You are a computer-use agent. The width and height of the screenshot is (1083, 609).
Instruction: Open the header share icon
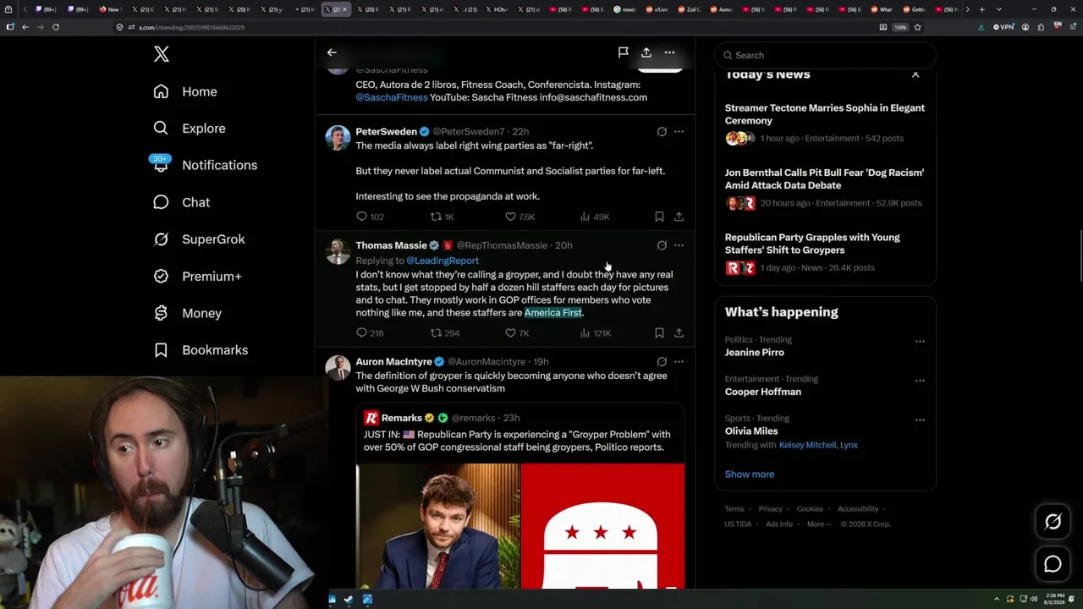(646, 52)
